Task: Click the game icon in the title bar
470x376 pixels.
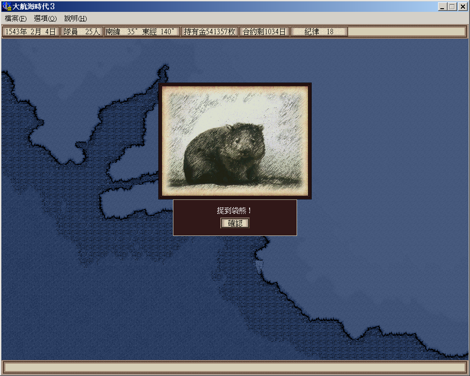Action: pyautogui.click(x=6, y=7)
